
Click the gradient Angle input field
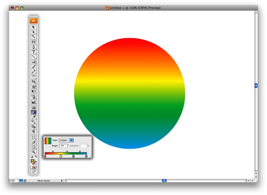63,146
